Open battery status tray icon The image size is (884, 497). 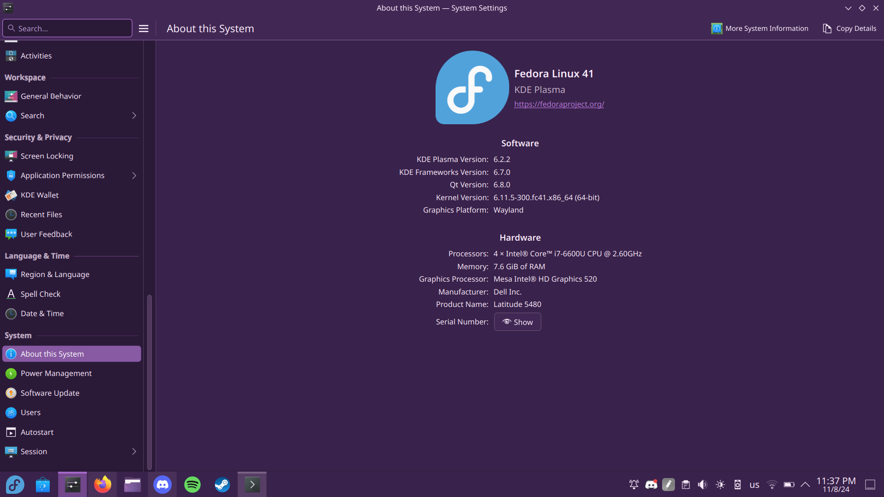pyautogui.click(x=789, y=485)
